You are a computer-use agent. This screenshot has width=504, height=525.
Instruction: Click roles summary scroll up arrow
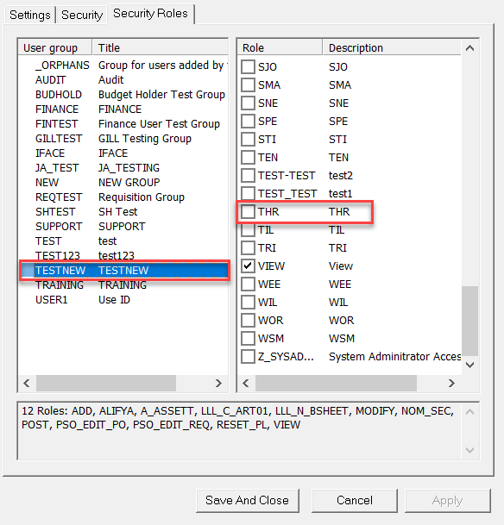pos(469,412)
